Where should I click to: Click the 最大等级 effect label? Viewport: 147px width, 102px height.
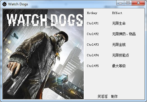click(119, 66)
